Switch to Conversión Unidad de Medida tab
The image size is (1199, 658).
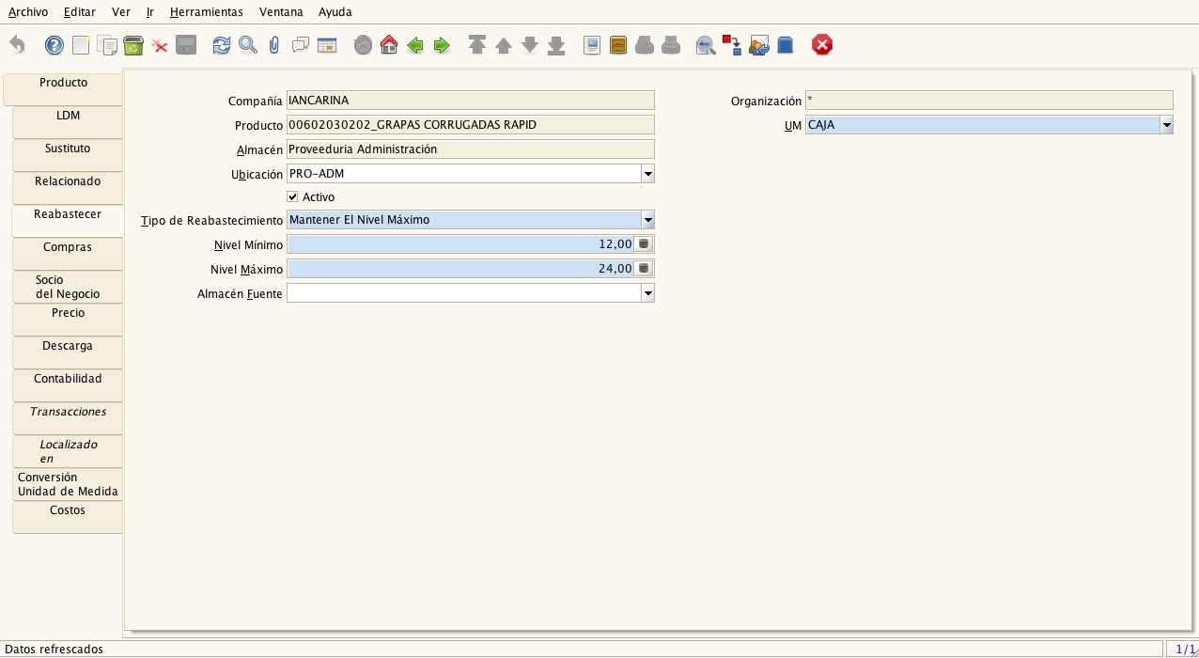(68, 483)
